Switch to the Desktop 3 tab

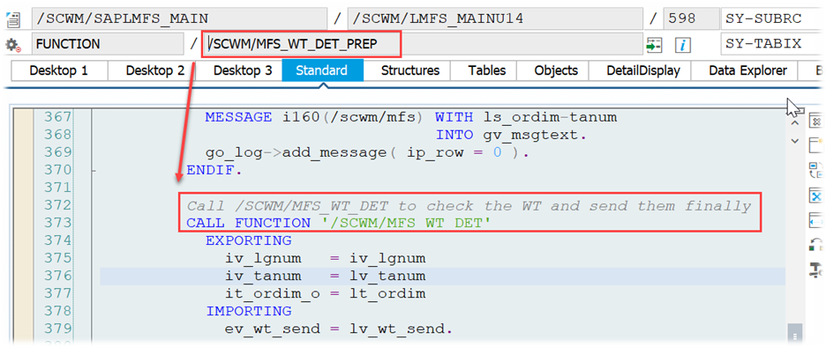243,70
